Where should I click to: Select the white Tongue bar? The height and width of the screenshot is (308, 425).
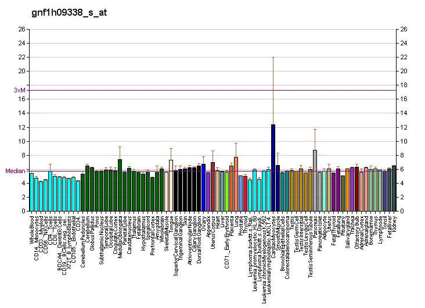(171, 185)
